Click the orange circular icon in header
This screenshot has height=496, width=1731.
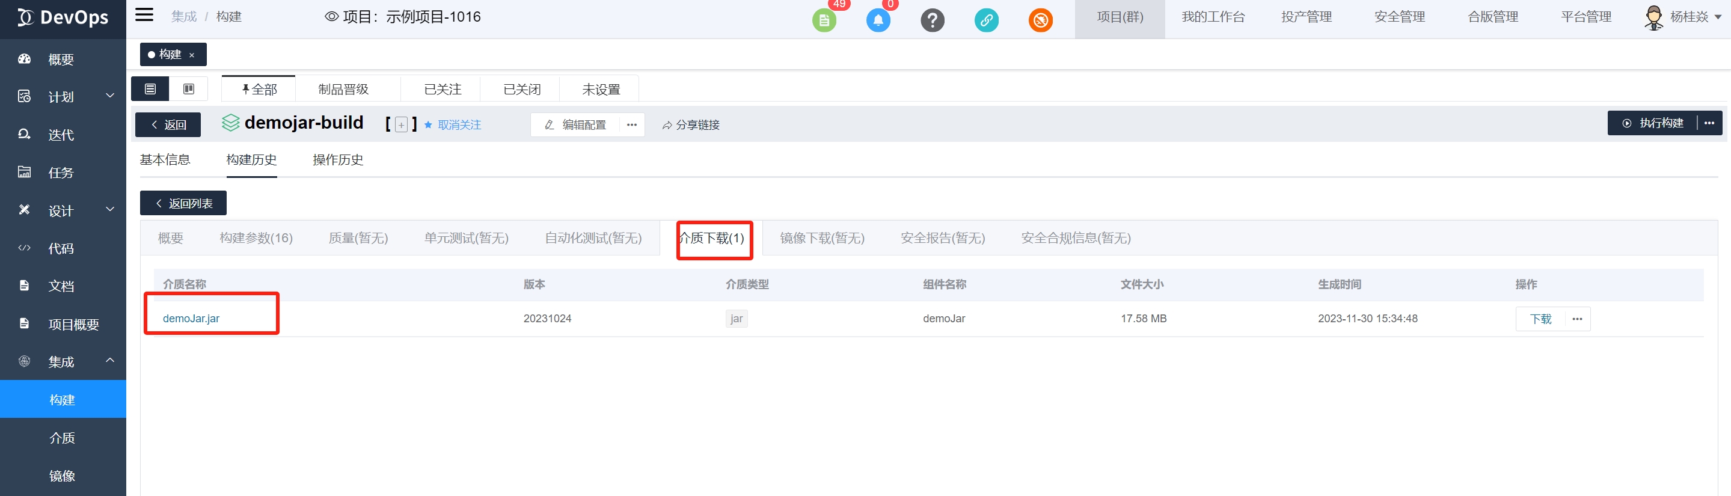[1040, 20]
